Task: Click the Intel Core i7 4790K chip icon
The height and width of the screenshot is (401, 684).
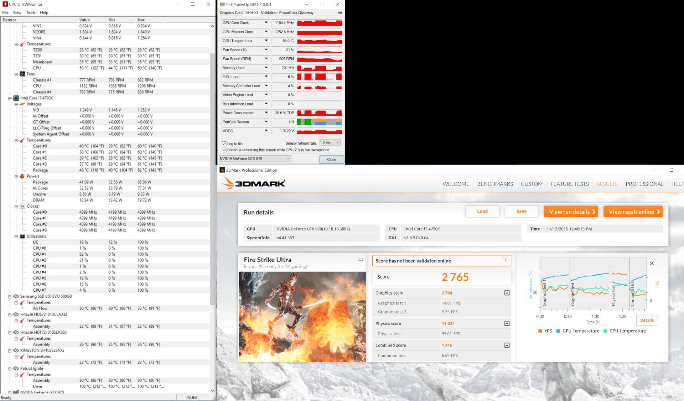Action: pos(16,98)
